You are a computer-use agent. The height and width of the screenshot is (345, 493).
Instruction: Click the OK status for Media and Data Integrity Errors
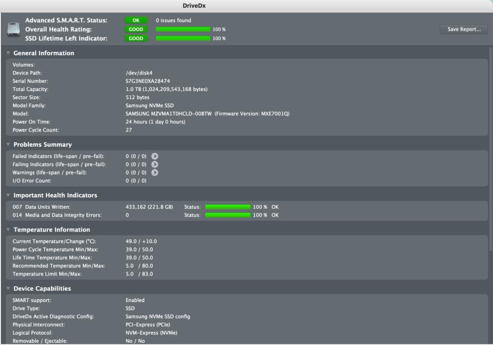(x=274, y=215)
